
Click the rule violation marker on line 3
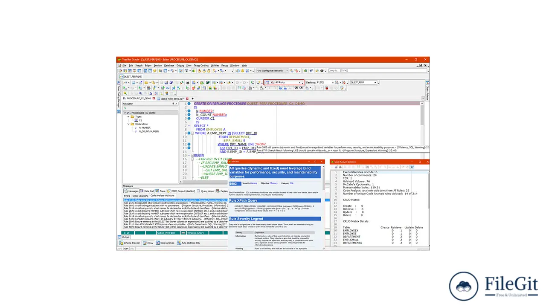tap(189, 111)
